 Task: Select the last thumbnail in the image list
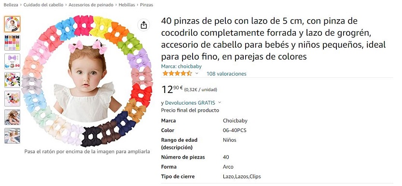pyautogui.click(x=12, y=136)
